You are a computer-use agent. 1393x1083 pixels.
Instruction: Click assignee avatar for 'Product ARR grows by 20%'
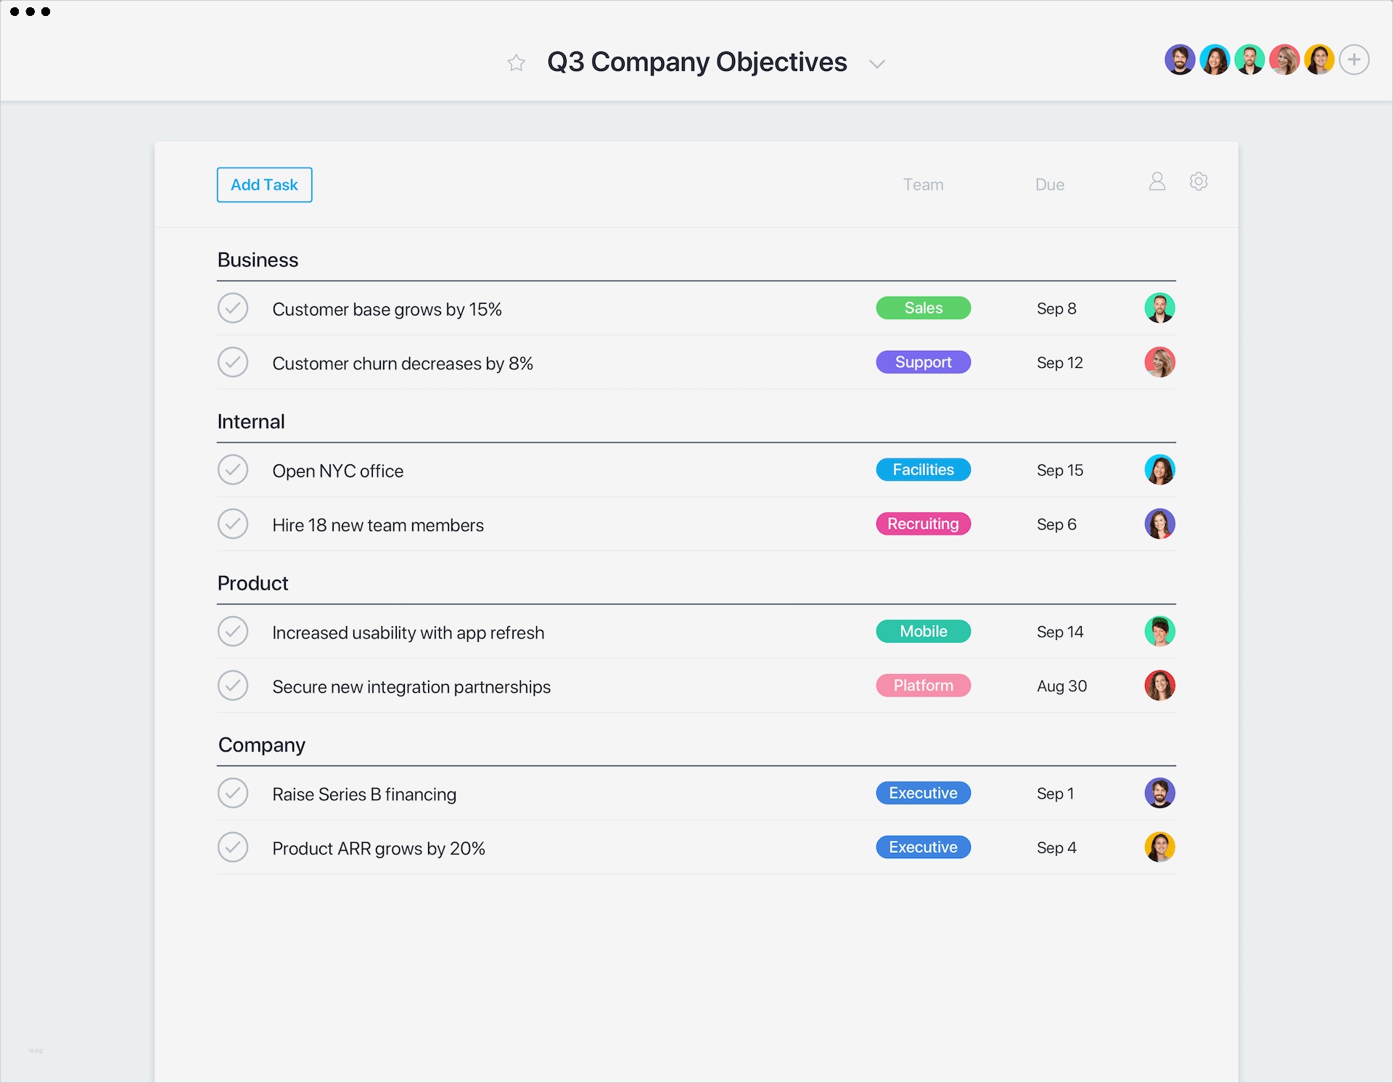[x=1159, y=847]
